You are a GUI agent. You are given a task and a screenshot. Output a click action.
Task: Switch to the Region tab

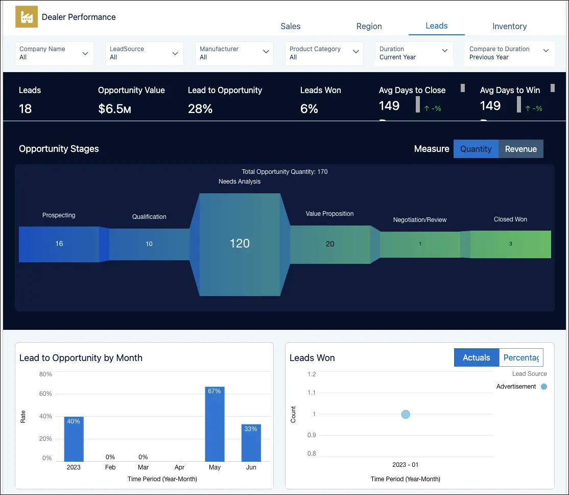[369, 26]
